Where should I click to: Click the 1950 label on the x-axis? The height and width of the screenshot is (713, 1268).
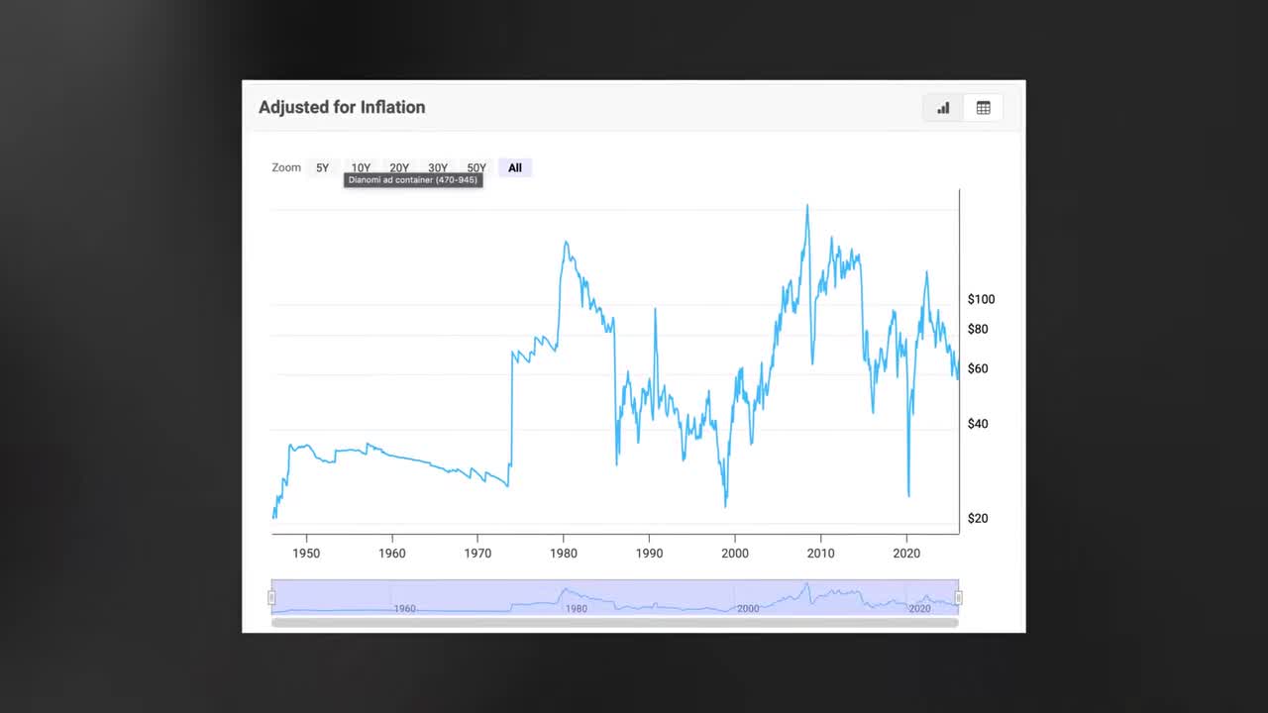click(306, 553)
